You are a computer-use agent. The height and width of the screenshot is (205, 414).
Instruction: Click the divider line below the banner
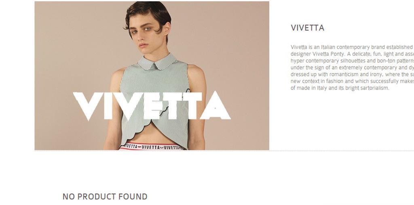[x=224, y=151]
